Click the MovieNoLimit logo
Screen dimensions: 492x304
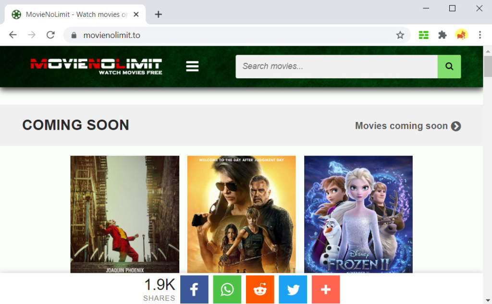(96, 66)
